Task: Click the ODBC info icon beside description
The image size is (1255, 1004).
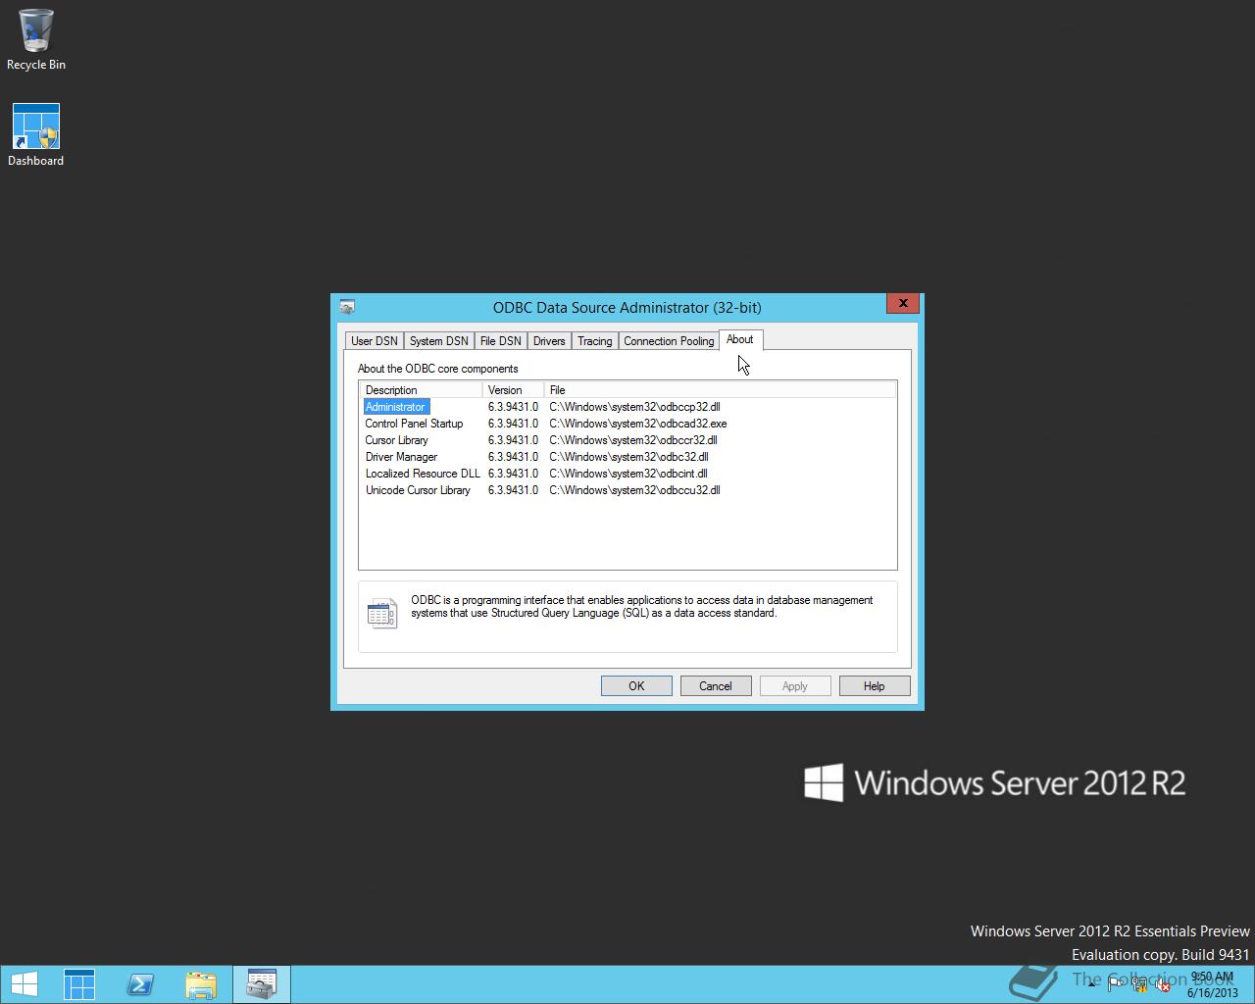Action: pos(382,614)
